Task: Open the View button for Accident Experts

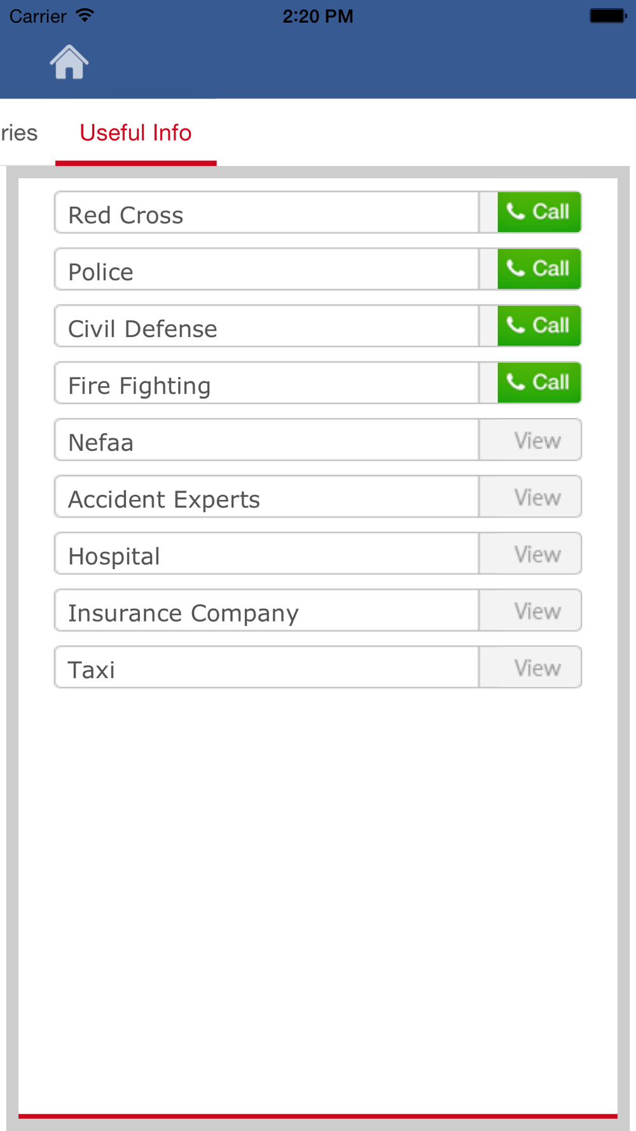Action: click(530, 497)
